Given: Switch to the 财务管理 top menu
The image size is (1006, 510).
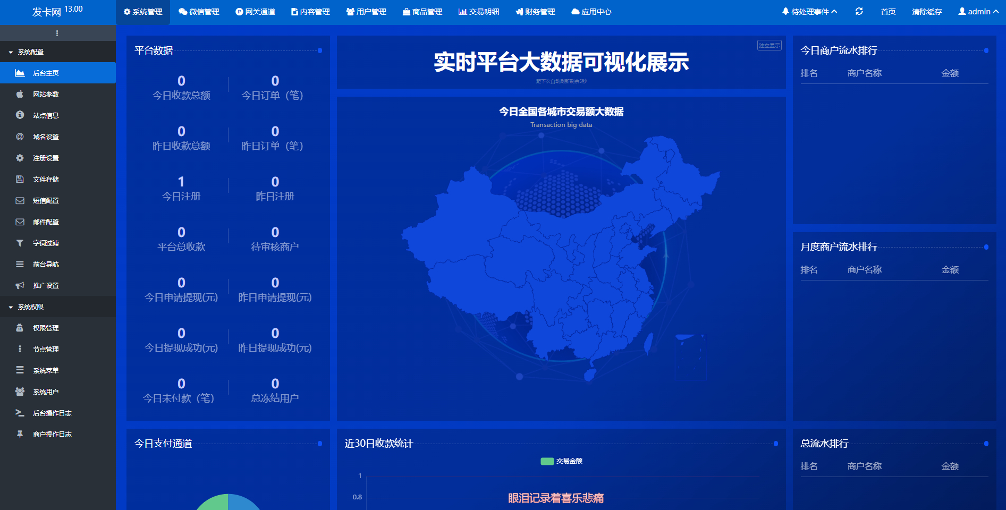Looking at the screenshot, I should (535, 12).
